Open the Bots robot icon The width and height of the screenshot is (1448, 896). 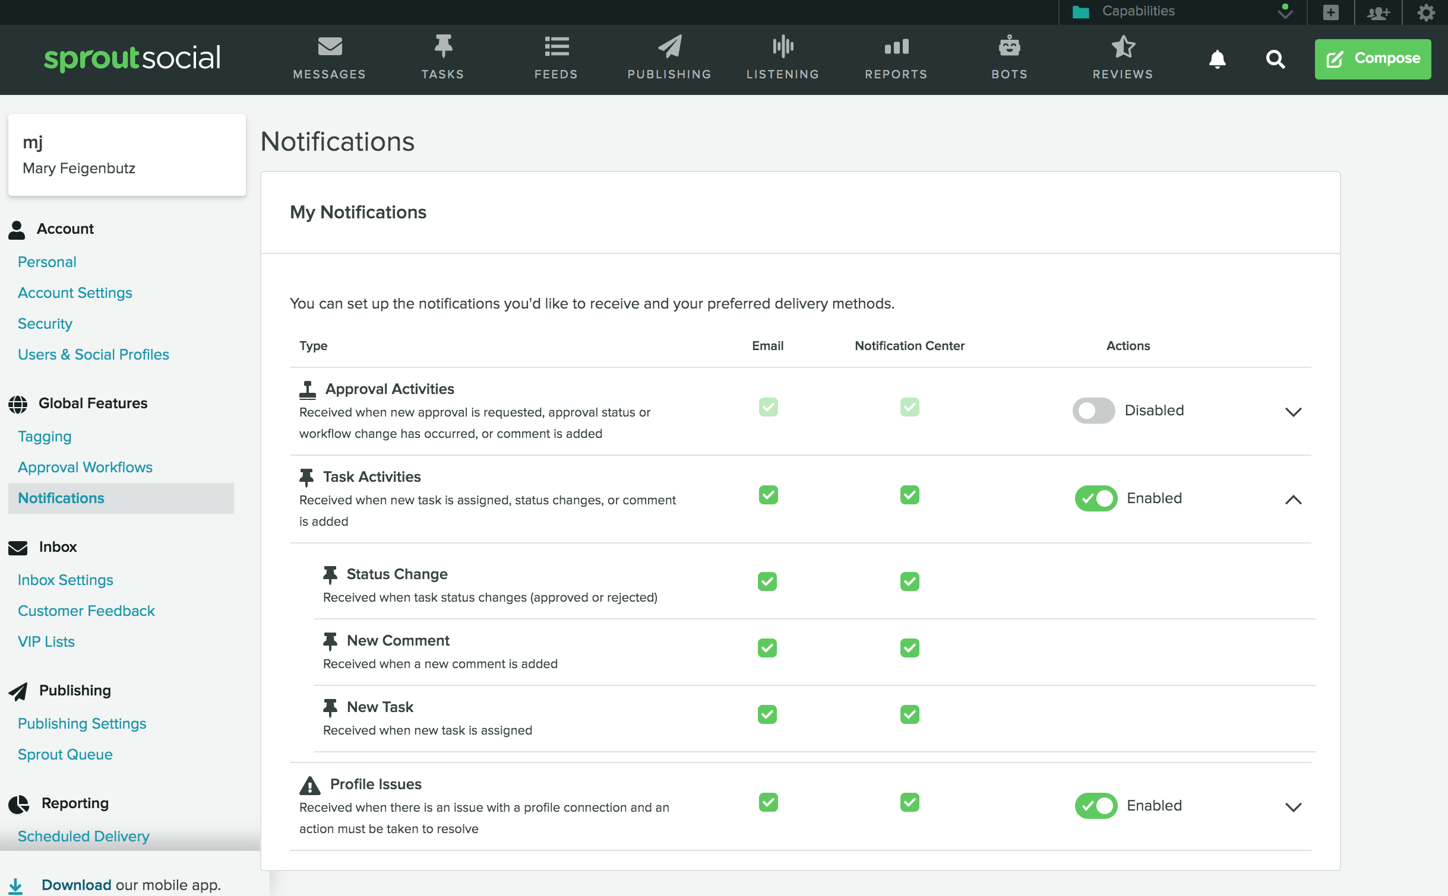[x=1009, y=46]
